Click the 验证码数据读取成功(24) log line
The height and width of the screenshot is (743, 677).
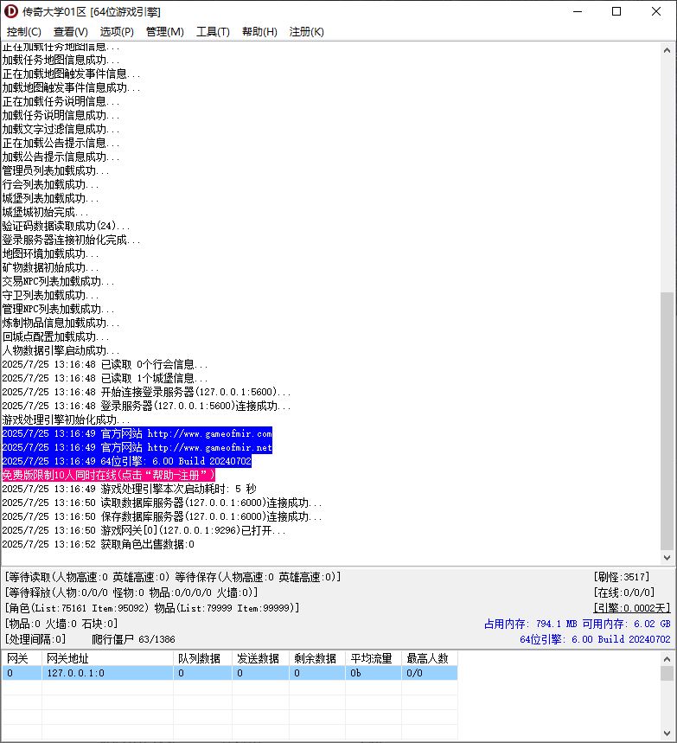pos(66,226)
